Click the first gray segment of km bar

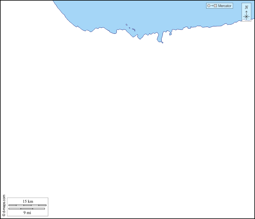pos(12,205)
